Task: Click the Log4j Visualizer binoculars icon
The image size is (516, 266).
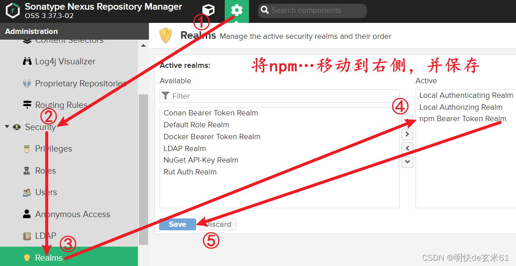Action: coord(27,62)
